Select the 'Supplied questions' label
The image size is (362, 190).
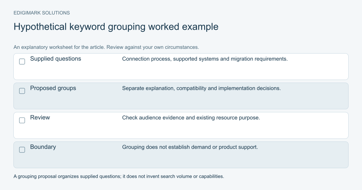[56, 59]
